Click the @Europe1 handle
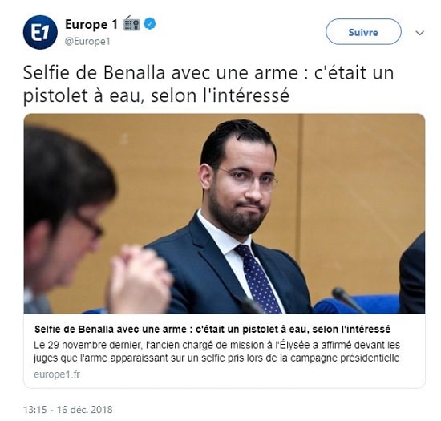Screen dimensions: 441x421 87,42
